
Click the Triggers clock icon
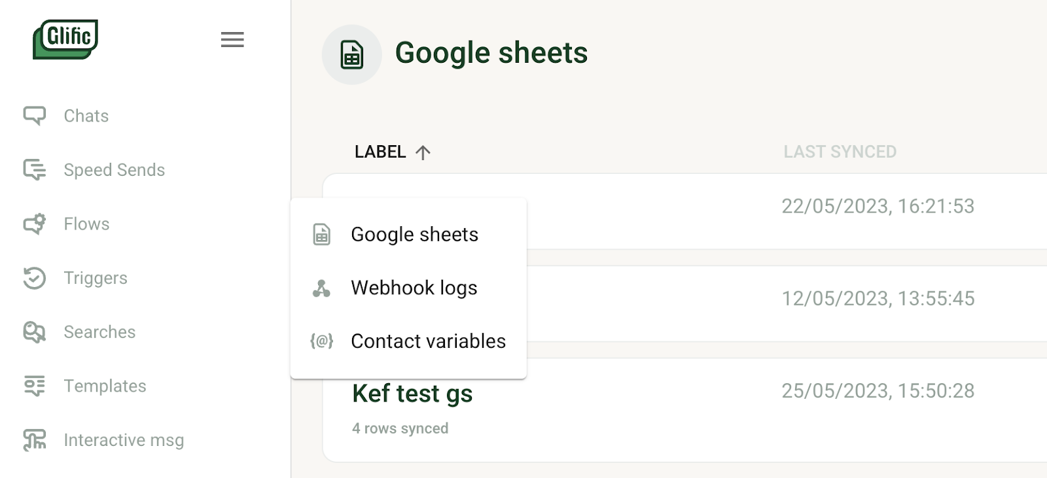[x=35, y=278]
